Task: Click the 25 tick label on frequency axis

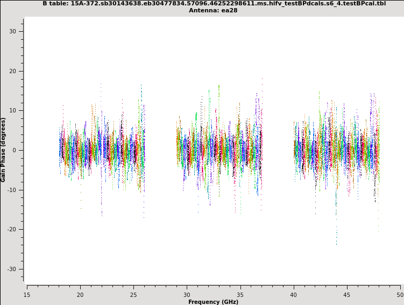Action: pyautogui.click(x=133, y=295)
